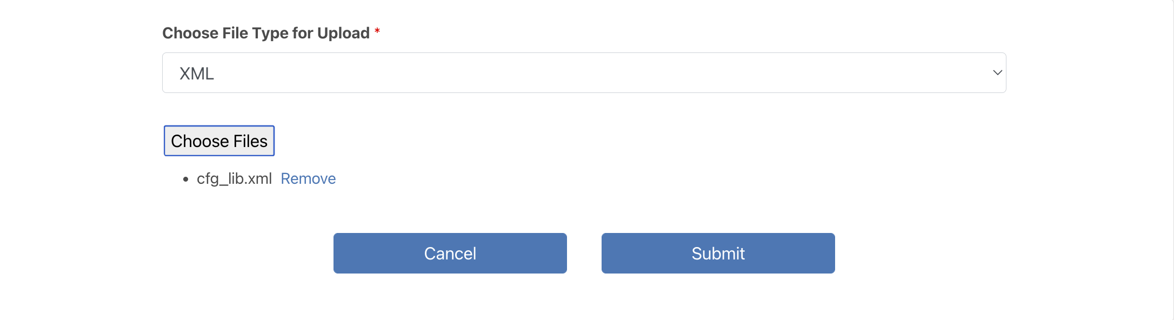
Task: Remove the cfg_lib.xml file
Action: [308, 179]
